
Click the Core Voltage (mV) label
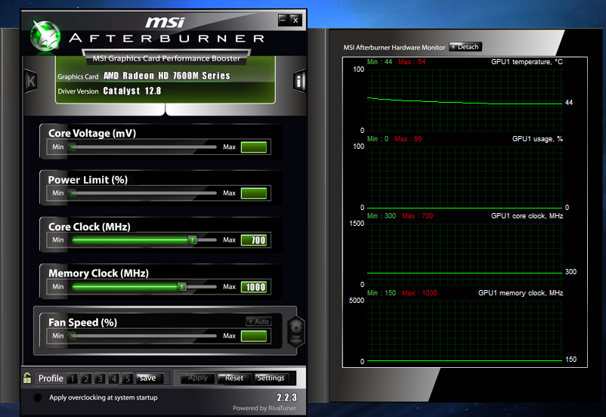tap(92, 133)
